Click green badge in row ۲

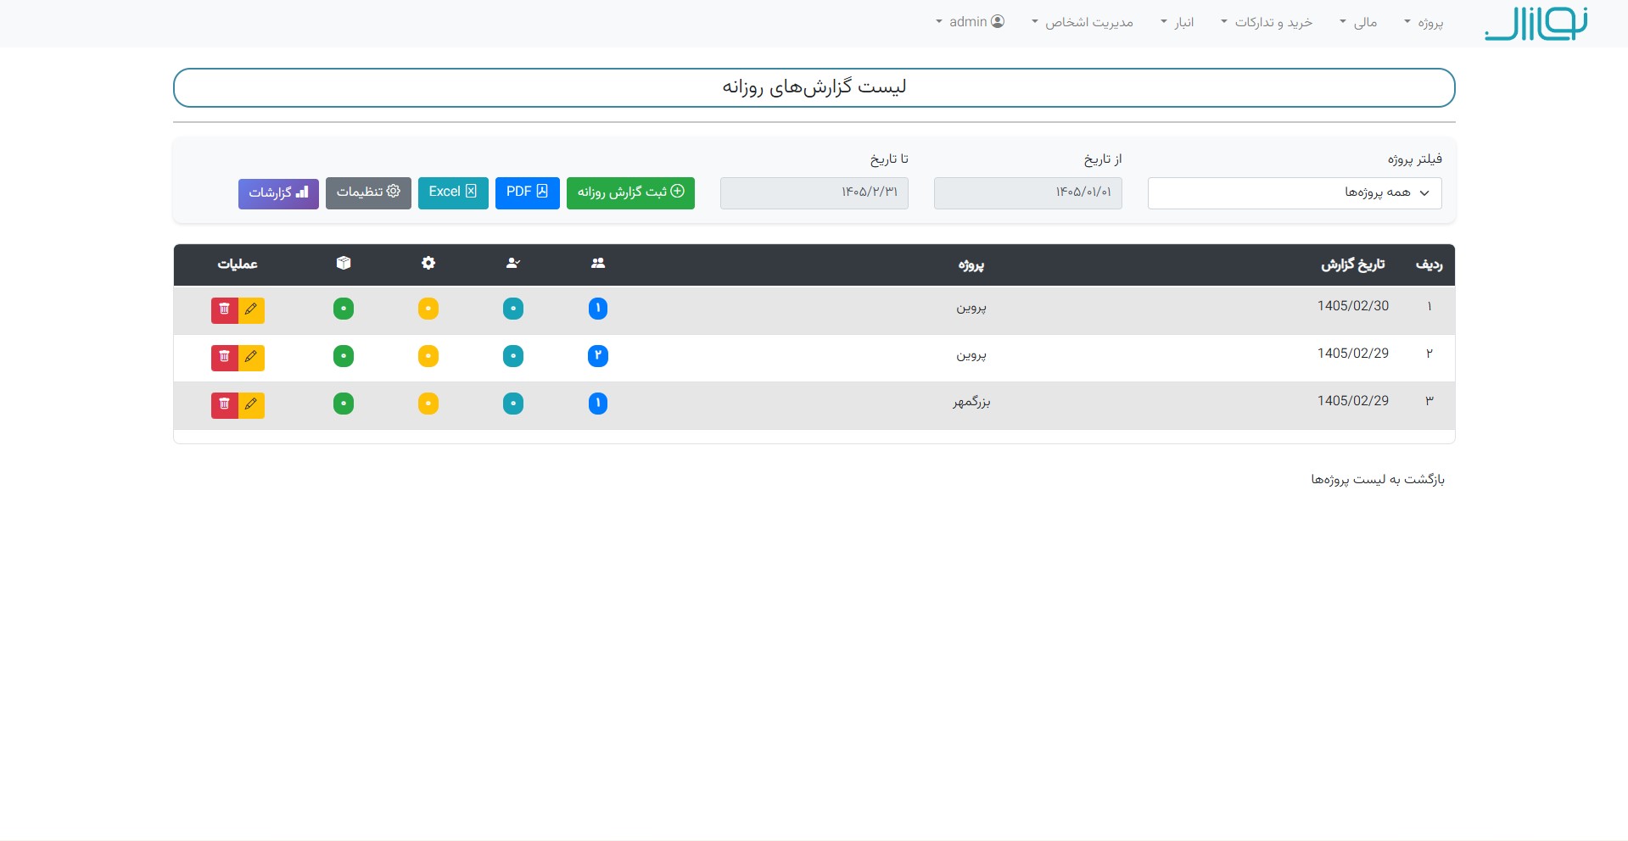344,356
